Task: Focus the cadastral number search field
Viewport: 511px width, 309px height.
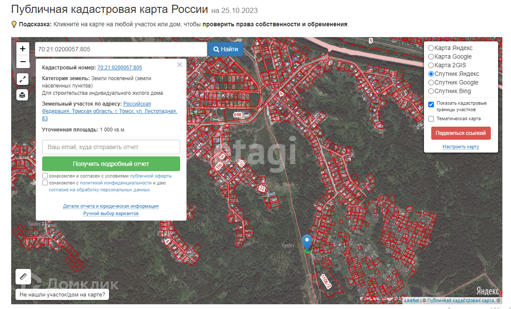Action: click(x=121, y=49)
